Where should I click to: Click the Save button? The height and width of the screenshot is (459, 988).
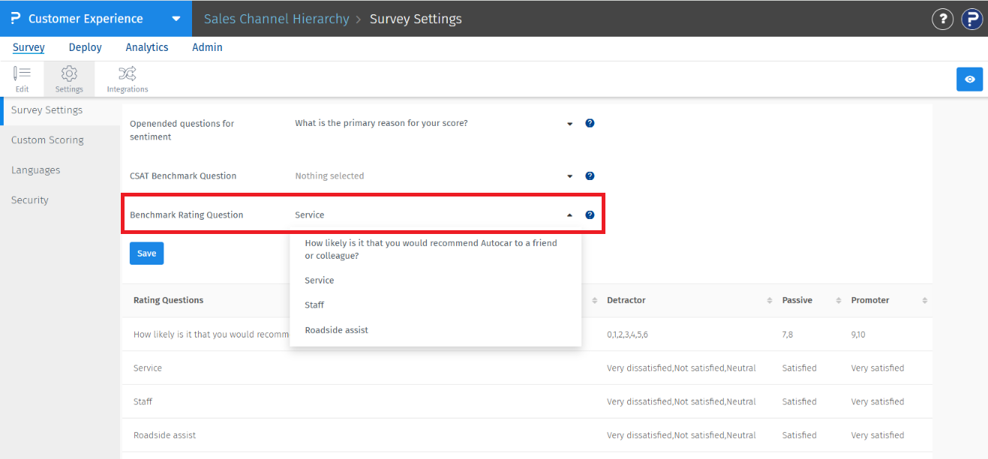(x=146, y=253)
